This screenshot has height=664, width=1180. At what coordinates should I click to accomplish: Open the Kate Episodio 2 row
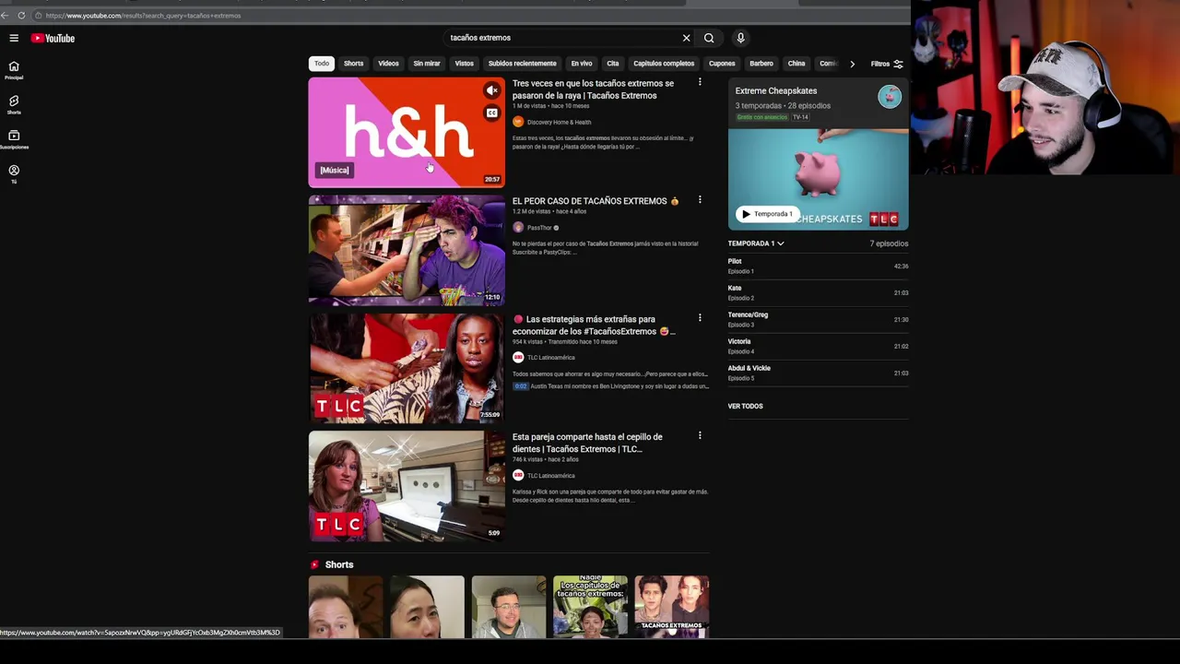819,293
